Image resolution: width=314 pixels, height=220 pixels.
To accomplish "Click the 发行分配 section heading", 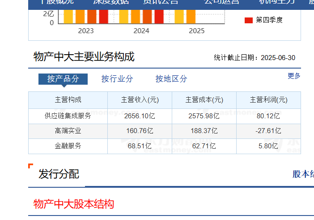I will pos(59,174).
